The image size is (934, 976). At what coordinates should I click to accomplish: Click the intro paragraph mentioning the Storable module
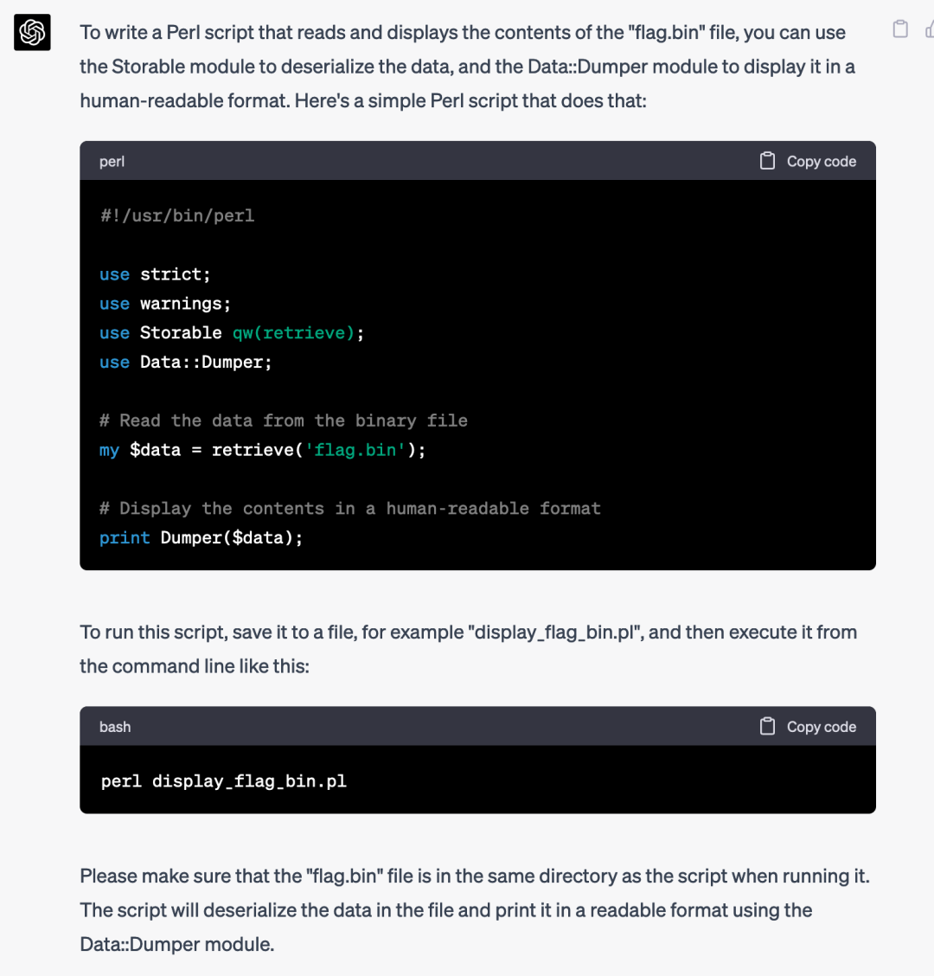[x=467, y=67]
